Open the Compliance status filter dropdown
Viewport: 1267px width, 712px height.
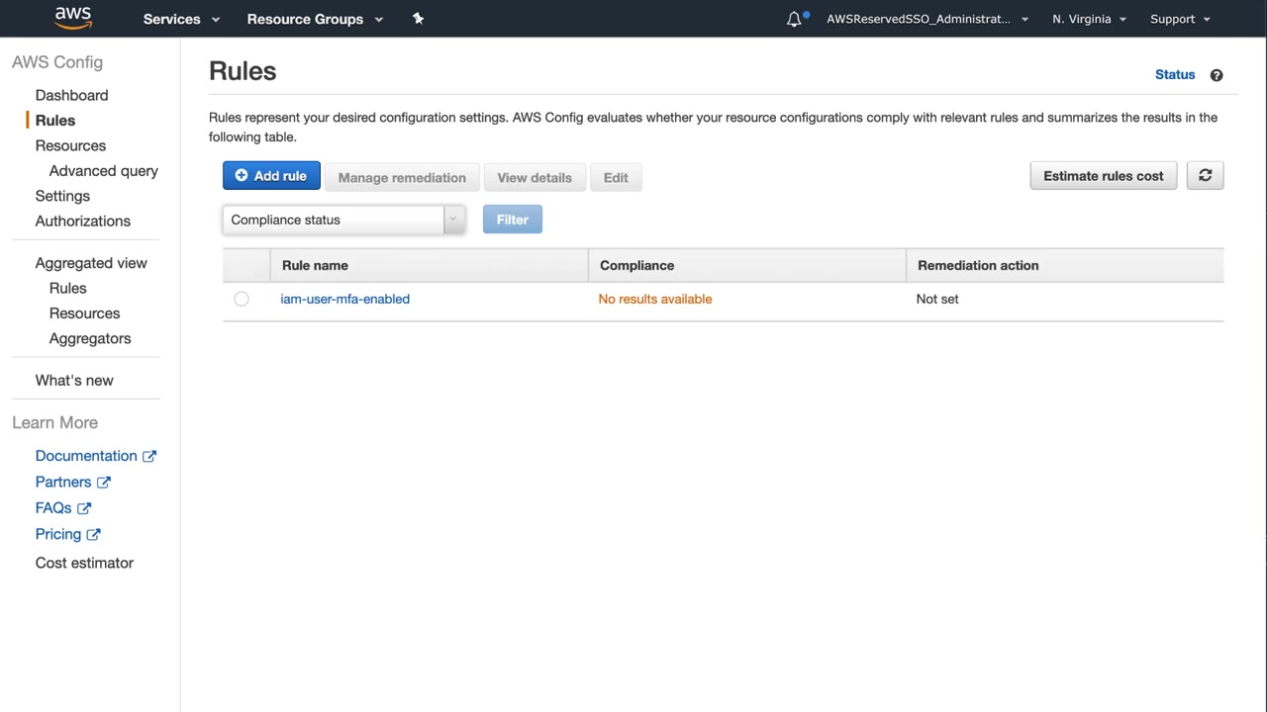coord(343,220)
